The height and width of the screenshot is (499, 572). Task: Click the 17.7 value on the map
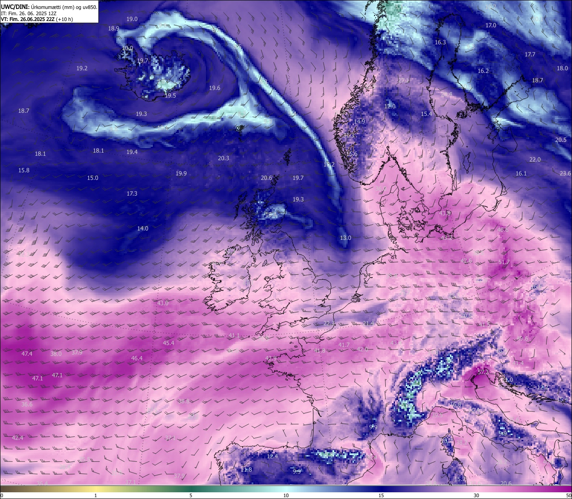[530, 54]
